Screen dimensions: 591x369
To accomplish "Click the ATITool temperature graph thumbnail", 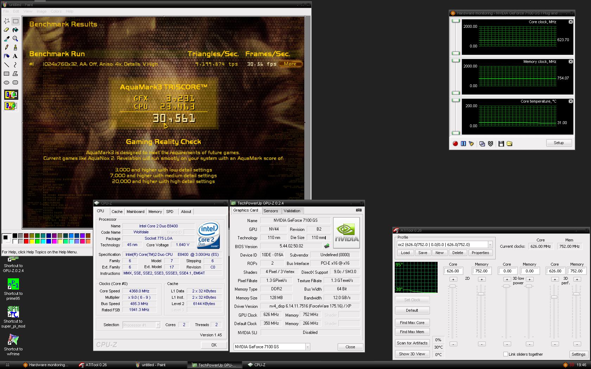I will pos(416,277).
